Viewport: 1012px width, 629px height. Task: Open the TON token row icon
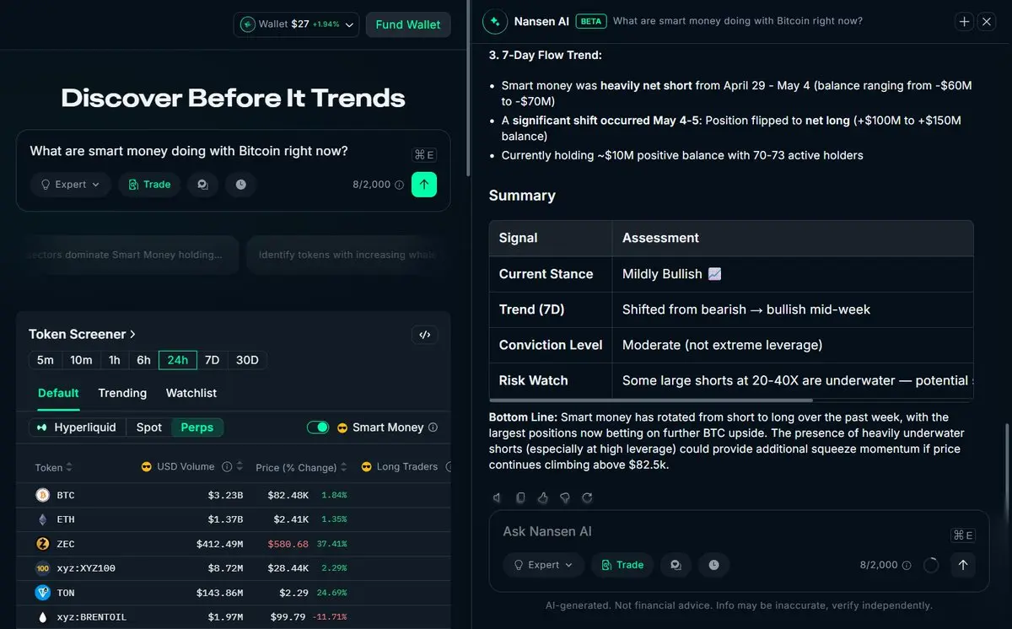[x=42, y=593]
